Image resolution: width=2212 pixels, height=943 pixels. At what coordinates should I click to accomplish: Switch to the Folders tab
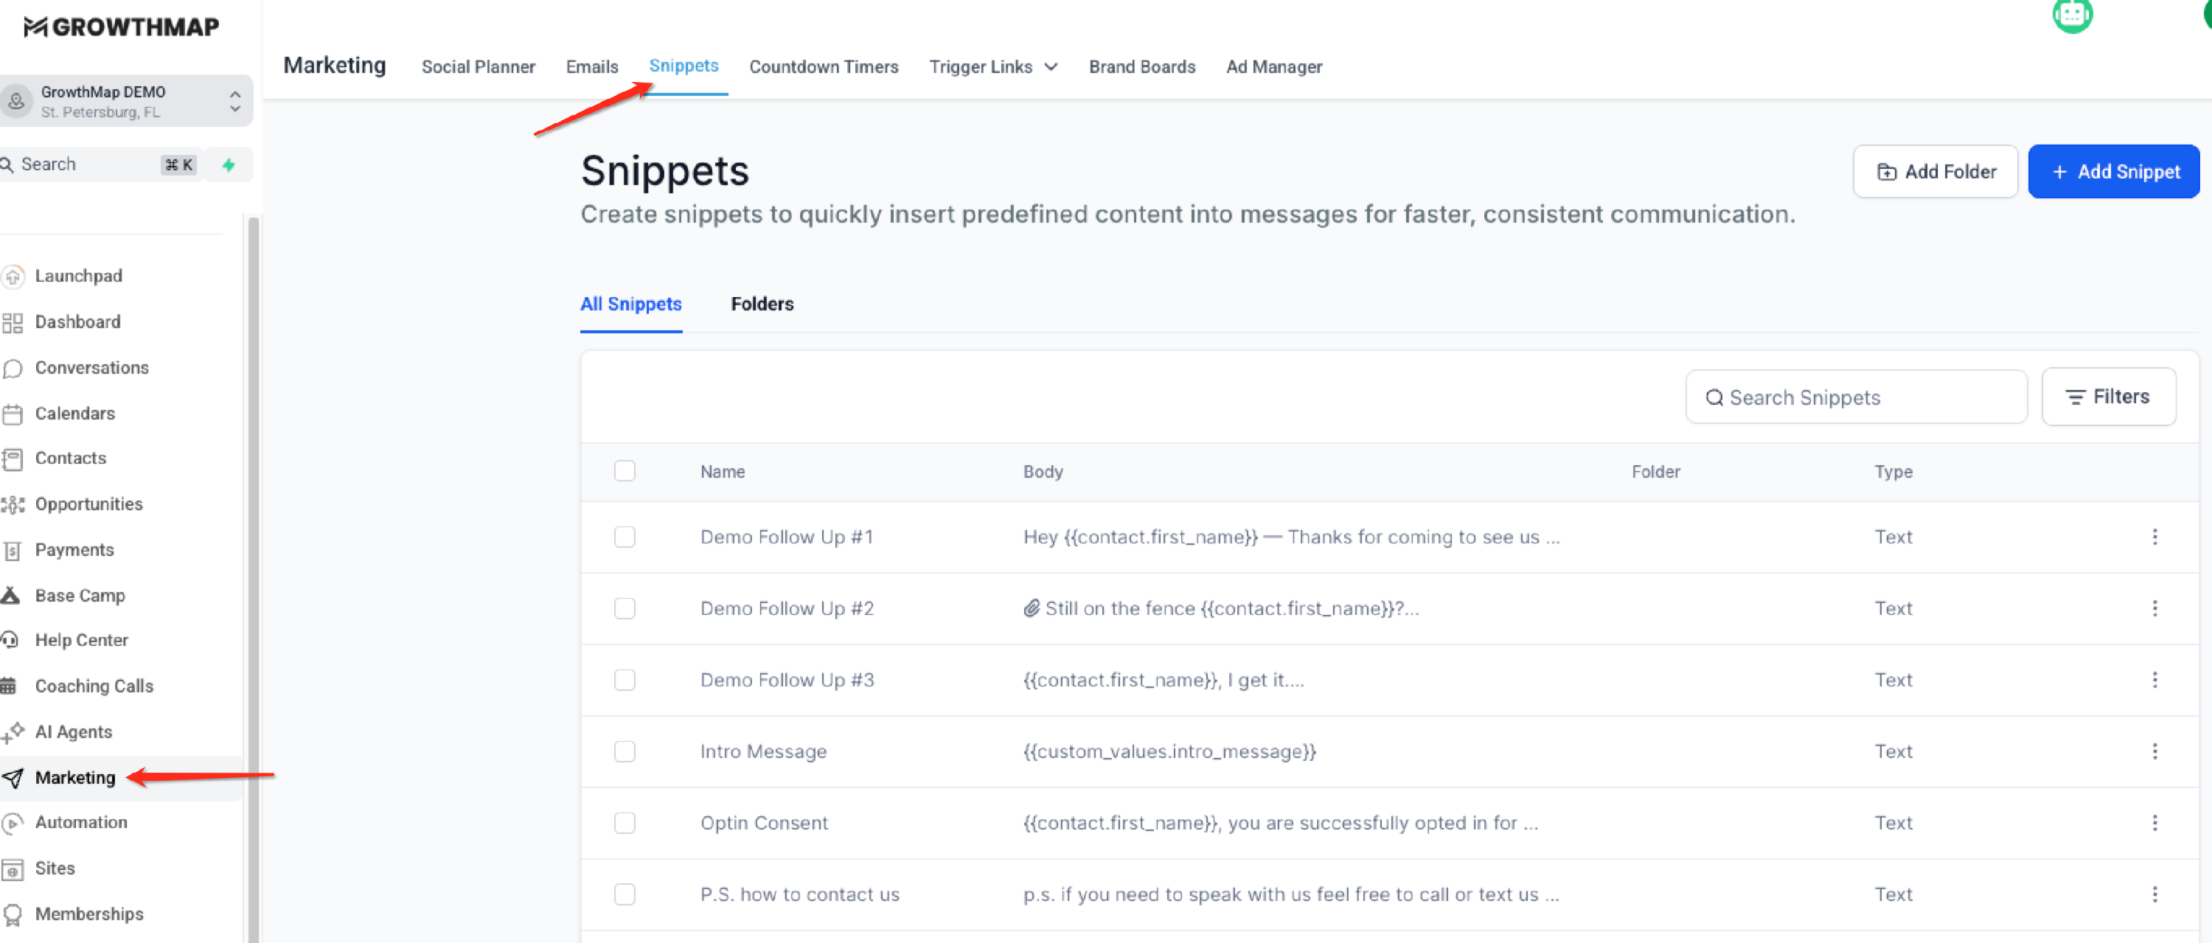click(762, 304)
